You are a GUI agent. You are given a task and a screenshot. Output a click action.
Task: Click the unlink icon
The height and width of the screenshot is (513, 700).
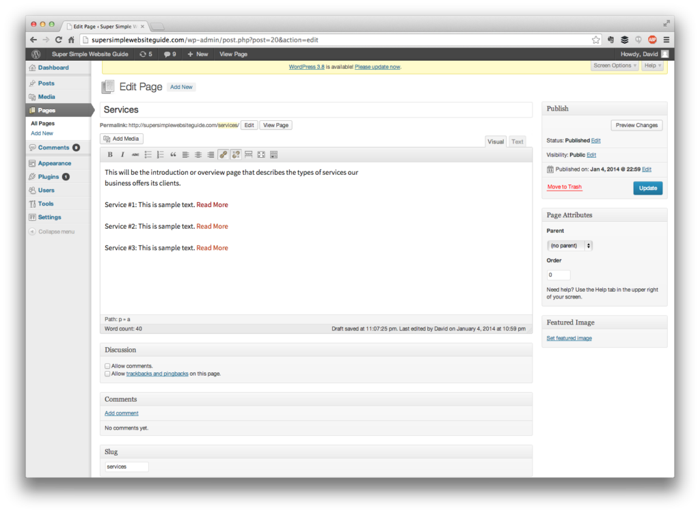point(236,154)
